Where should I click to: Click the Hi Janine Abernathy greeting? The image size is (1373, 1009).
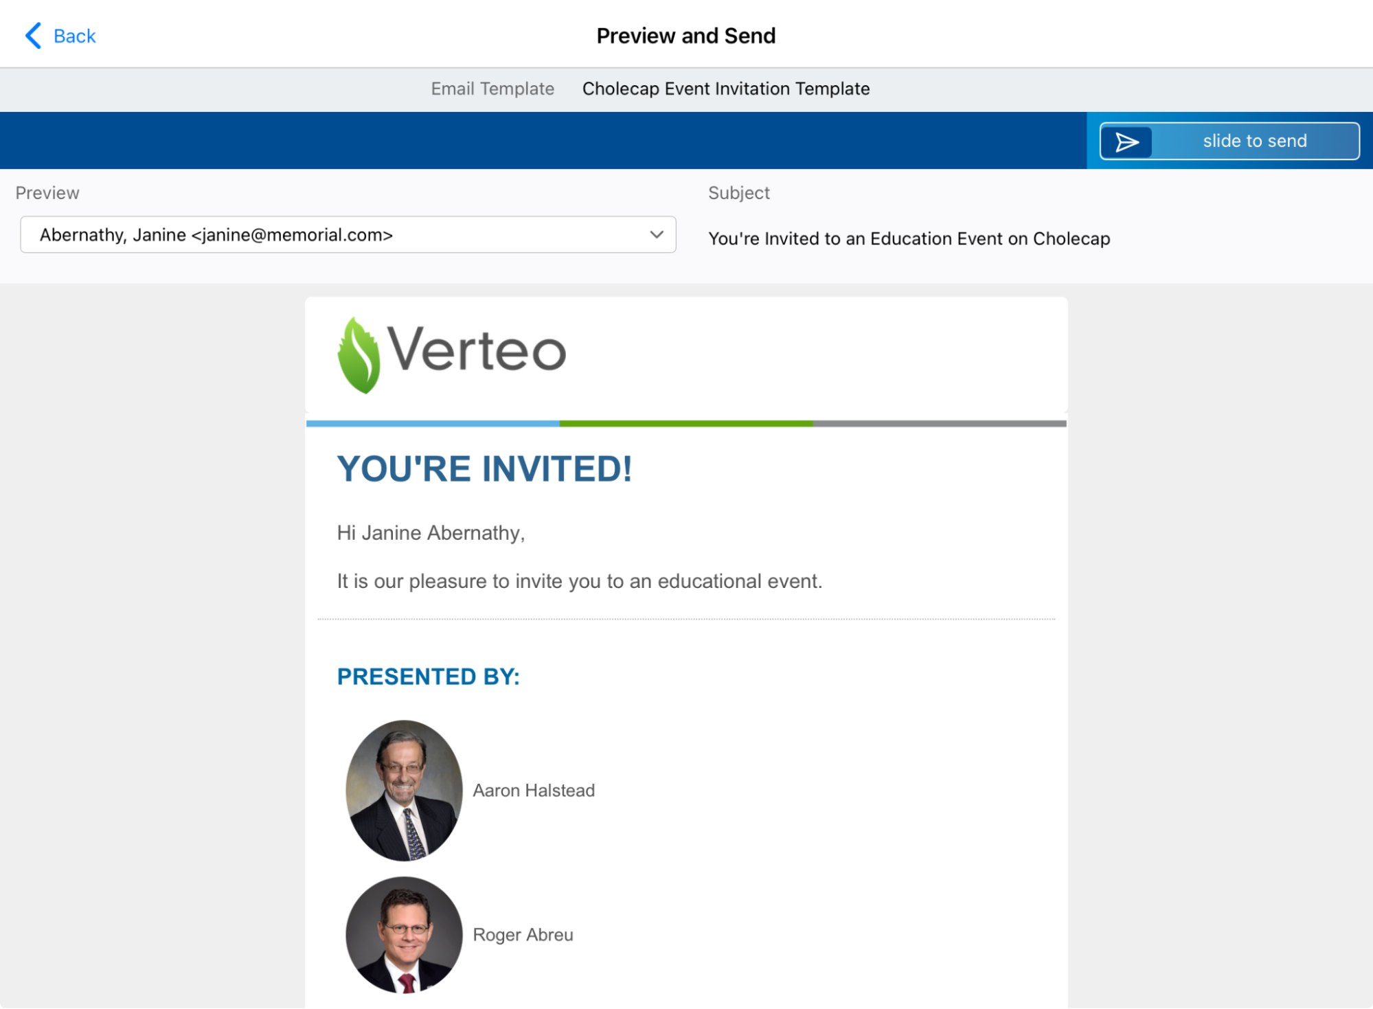click(x=431, y=533)
